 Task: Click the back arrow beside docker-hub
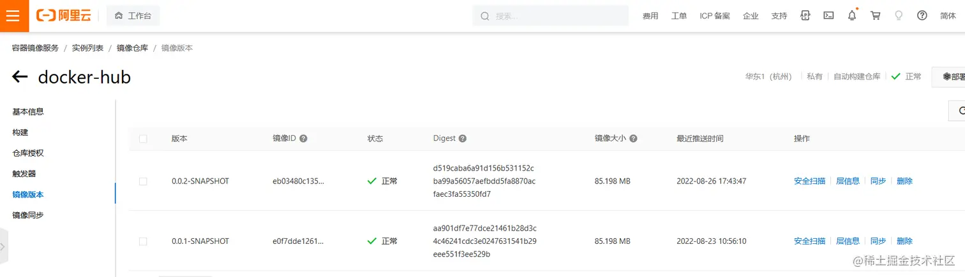(x=20, y=77)
